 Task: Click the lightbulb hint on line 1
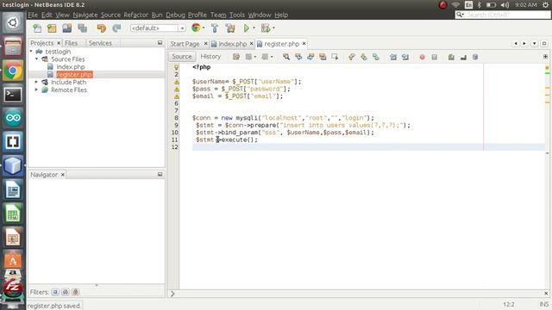[x=176, y=67]
